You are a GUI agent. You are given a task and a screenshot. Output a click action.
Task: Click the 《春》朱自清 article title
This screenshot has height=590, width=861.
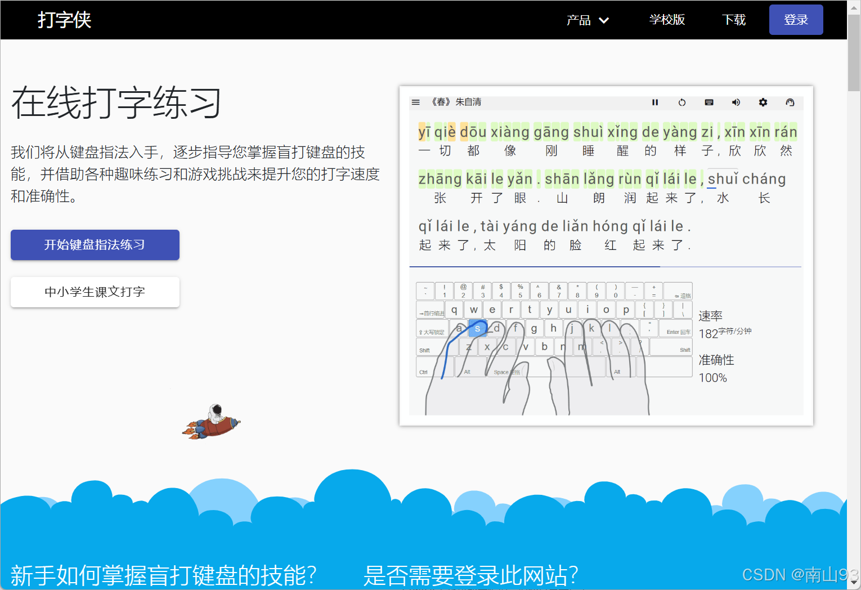click(456, 102)
